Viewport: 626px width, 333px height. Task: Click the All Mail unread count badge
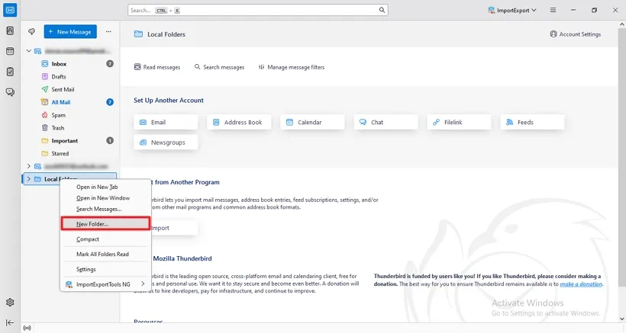(110, 102)
